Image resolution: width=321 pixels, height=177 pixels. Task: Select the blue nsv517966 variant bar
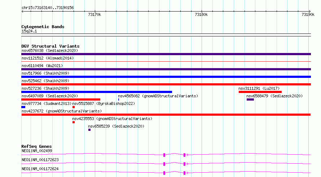[166, 77]
